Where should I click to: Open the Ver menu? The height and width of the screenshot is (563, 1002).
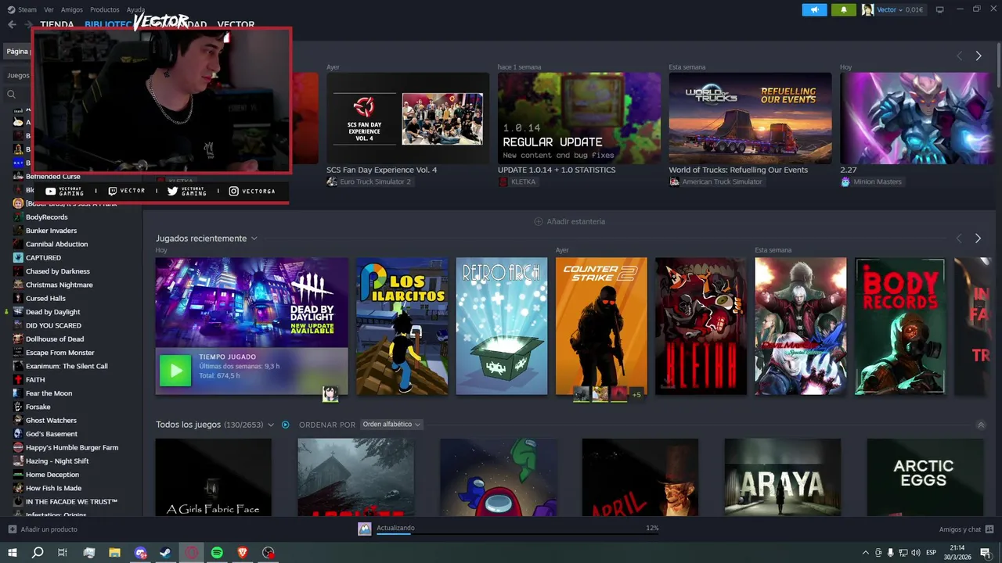click(49, 9)
